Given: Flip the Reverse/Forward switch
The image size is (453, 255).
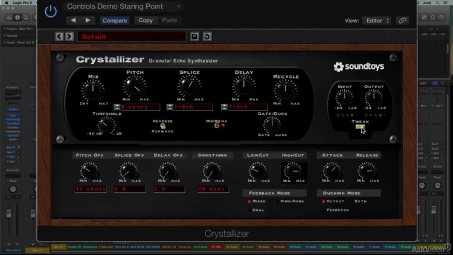Looking at the screenshot, I should (162, 126).
